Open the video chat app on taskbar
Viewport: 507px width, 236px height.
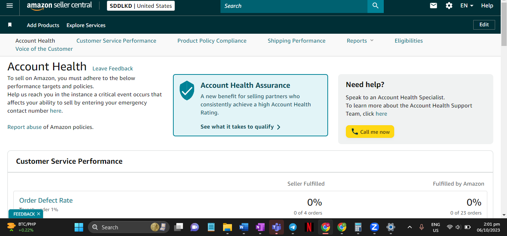click(194, 227)
